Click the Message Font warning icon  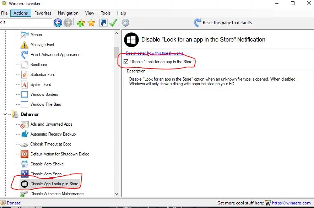[25, 45]
